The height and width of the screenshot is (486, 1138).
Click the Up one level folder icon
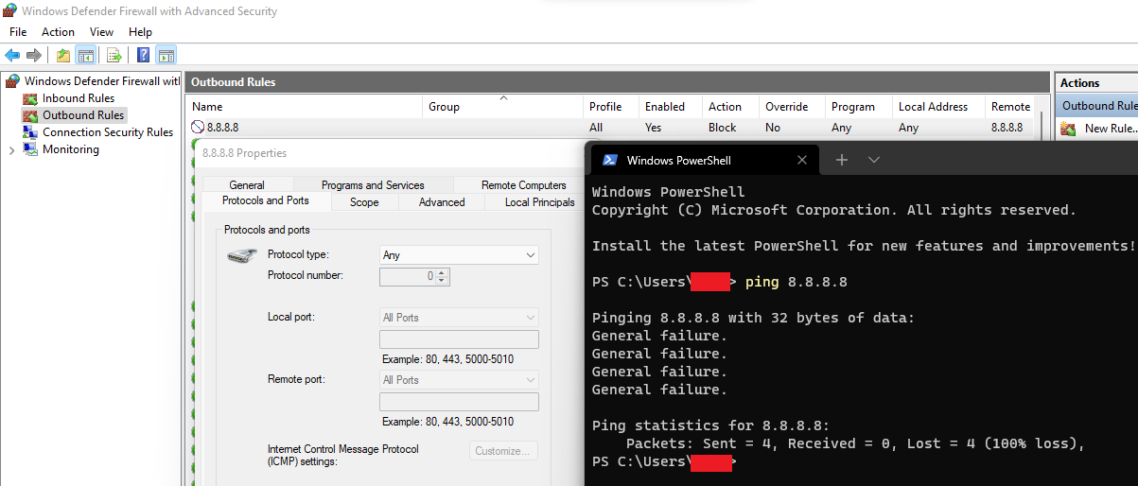[x=63, y=55]
